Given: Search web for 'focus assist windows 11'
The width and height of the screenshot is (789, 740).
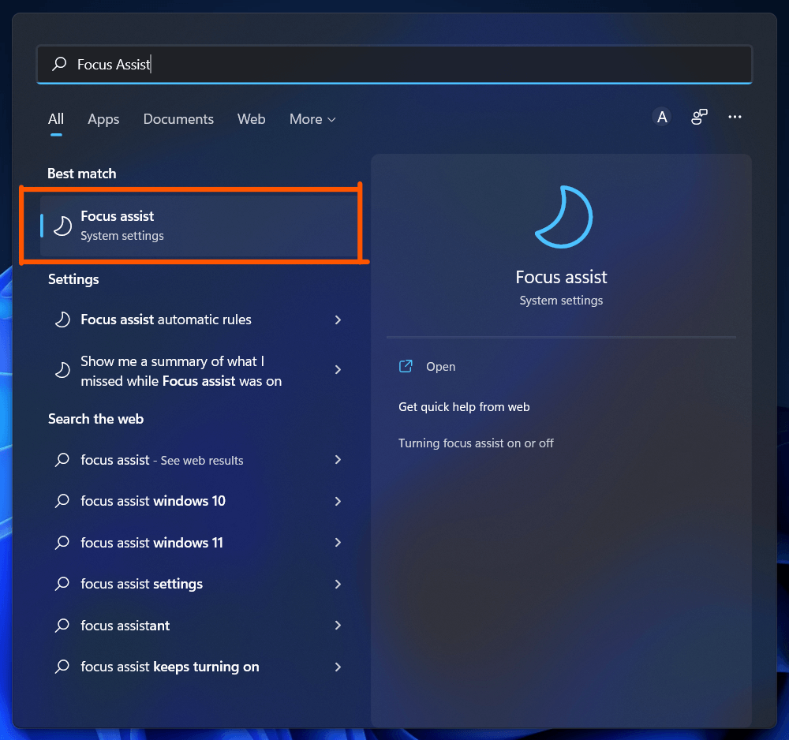Looking at the screenshot, I should coord(199,543).
